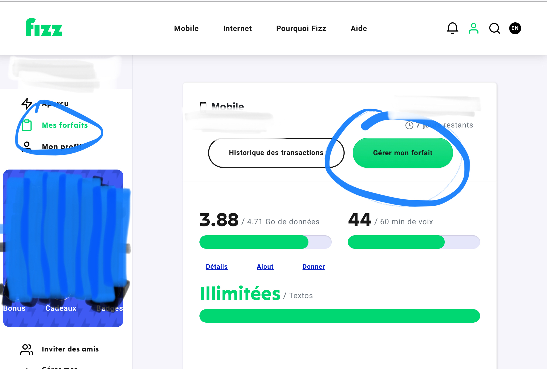Open the Détails link

[216, 267]
